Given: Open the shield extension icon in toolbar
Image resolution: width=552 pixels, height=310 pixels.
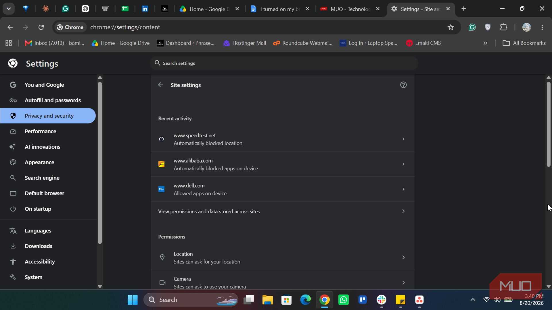Looking at the screenshot, I should coord(488,27).
